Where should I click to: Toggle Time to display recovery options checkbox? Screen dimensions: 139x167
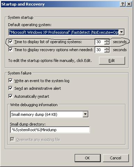click(x=10, y=50)
